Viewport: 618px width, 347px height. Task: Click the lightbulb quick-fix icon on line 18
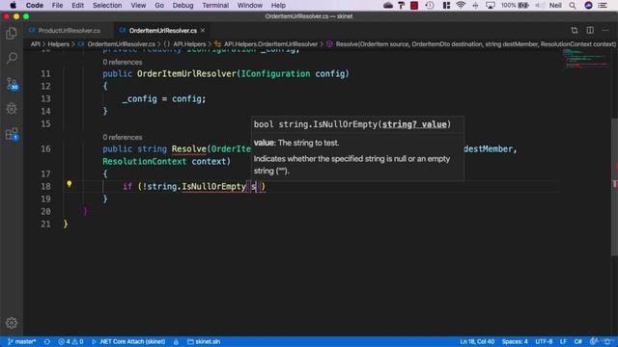pos(69,184)
